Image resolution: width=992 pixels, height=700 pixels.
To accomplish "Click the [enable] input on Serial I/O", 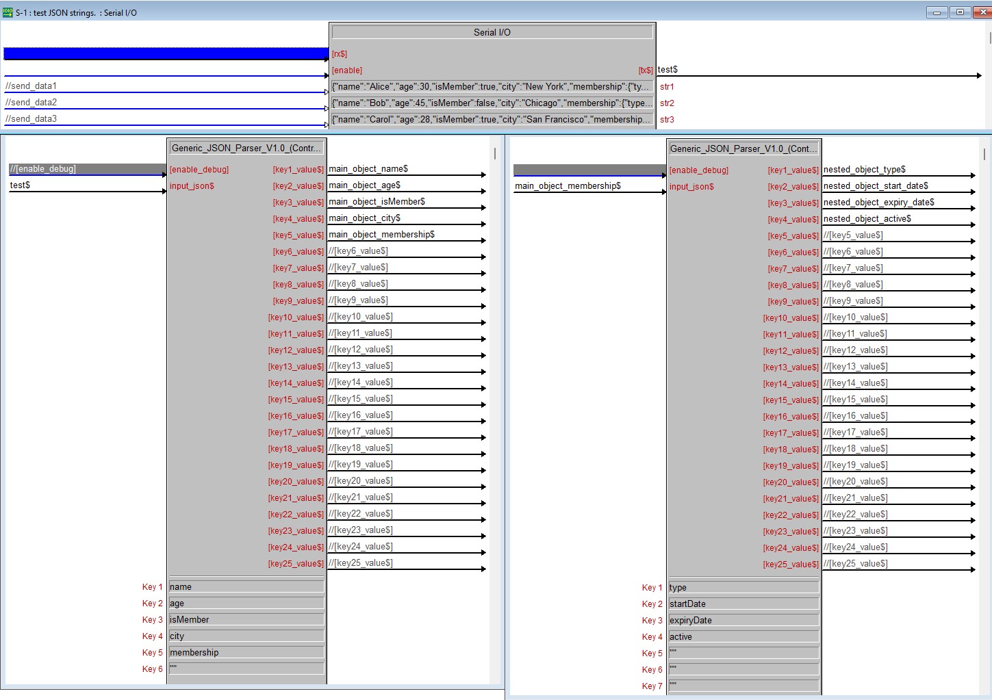I will (x=347, y=70).
